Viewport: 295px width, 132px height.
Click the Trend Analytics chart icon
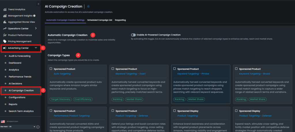[5, 10]
